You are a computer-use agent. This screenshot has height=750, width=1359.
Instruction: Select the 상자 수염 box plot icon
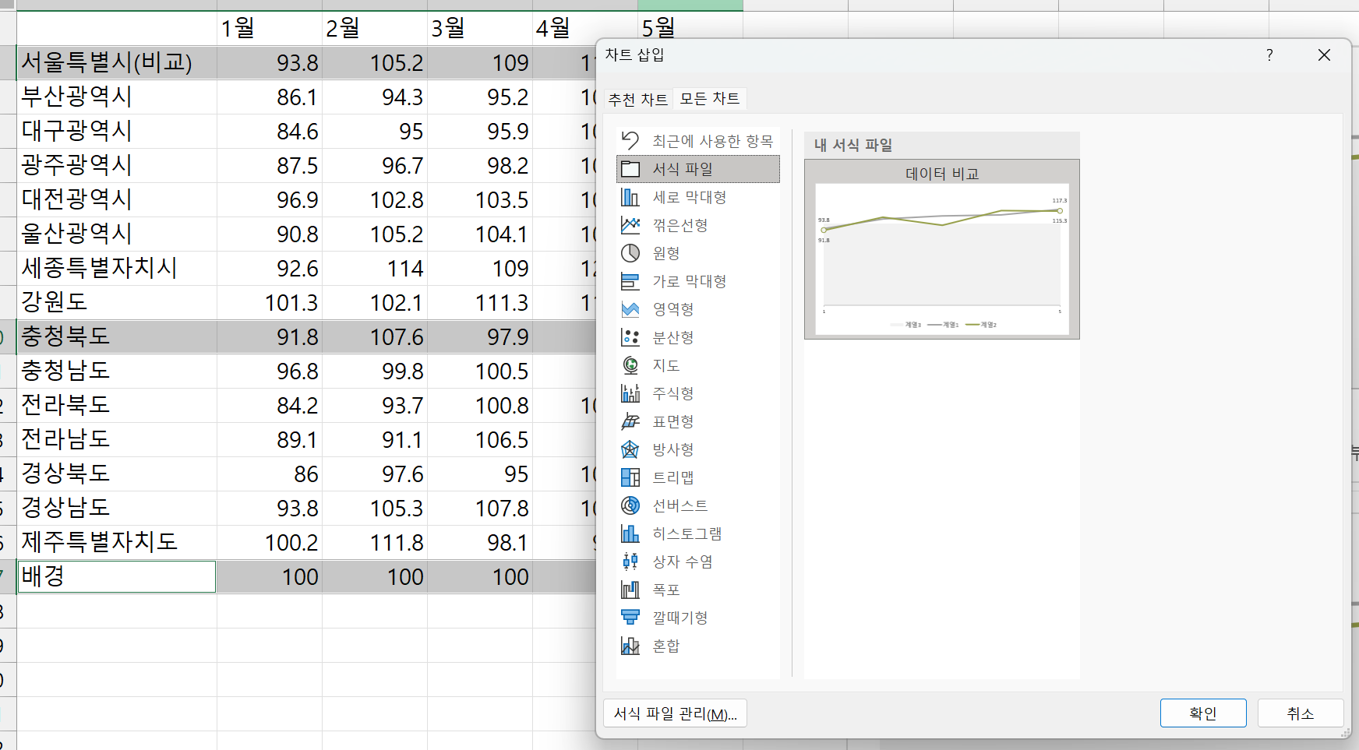click(630, 562)
